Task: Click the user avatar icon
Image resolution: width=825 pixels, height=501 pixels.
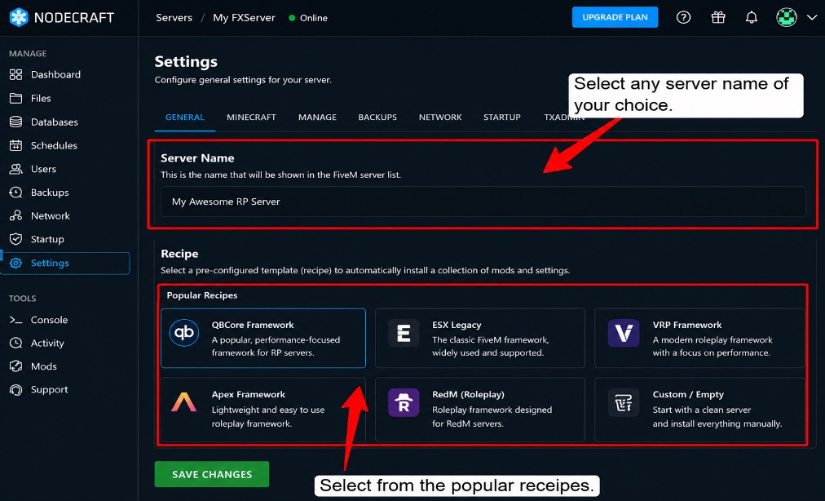Action: [787, 17]
